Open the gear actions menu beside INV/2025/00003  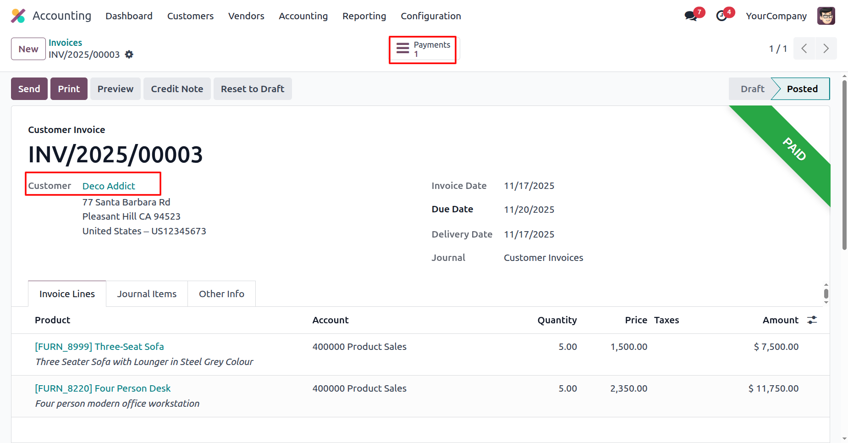(129, 55)
